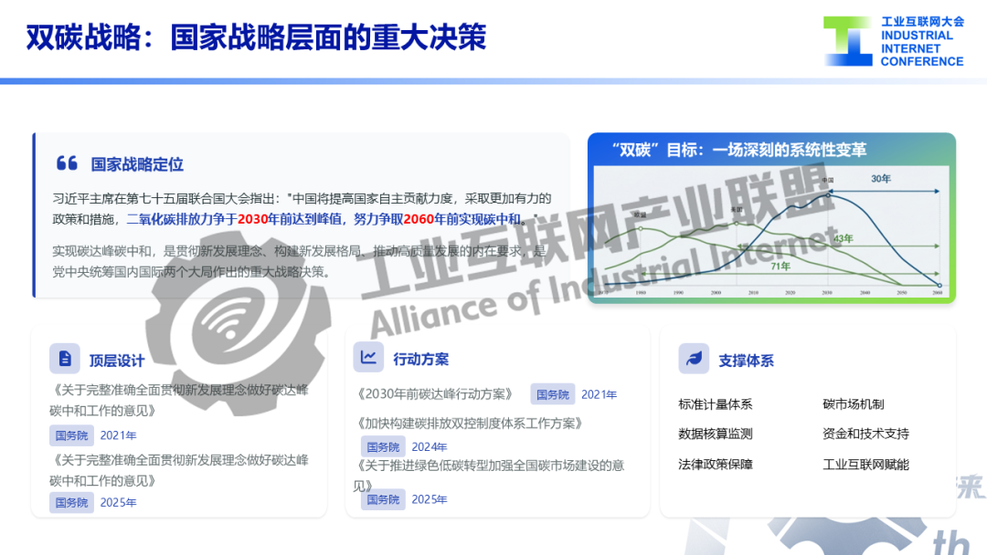Click the document icon next to 顶层设计
This screenshot has height=555, width=987.
65,359
